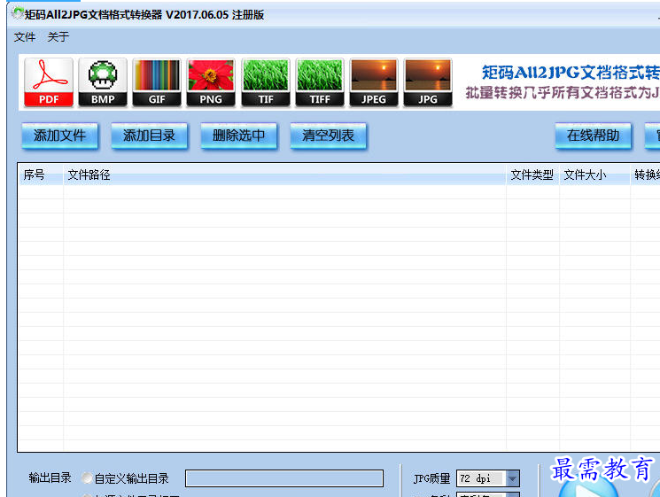Click the 添加文件 button
This screenshot has height=497, width=660.
tap(59, 136)
